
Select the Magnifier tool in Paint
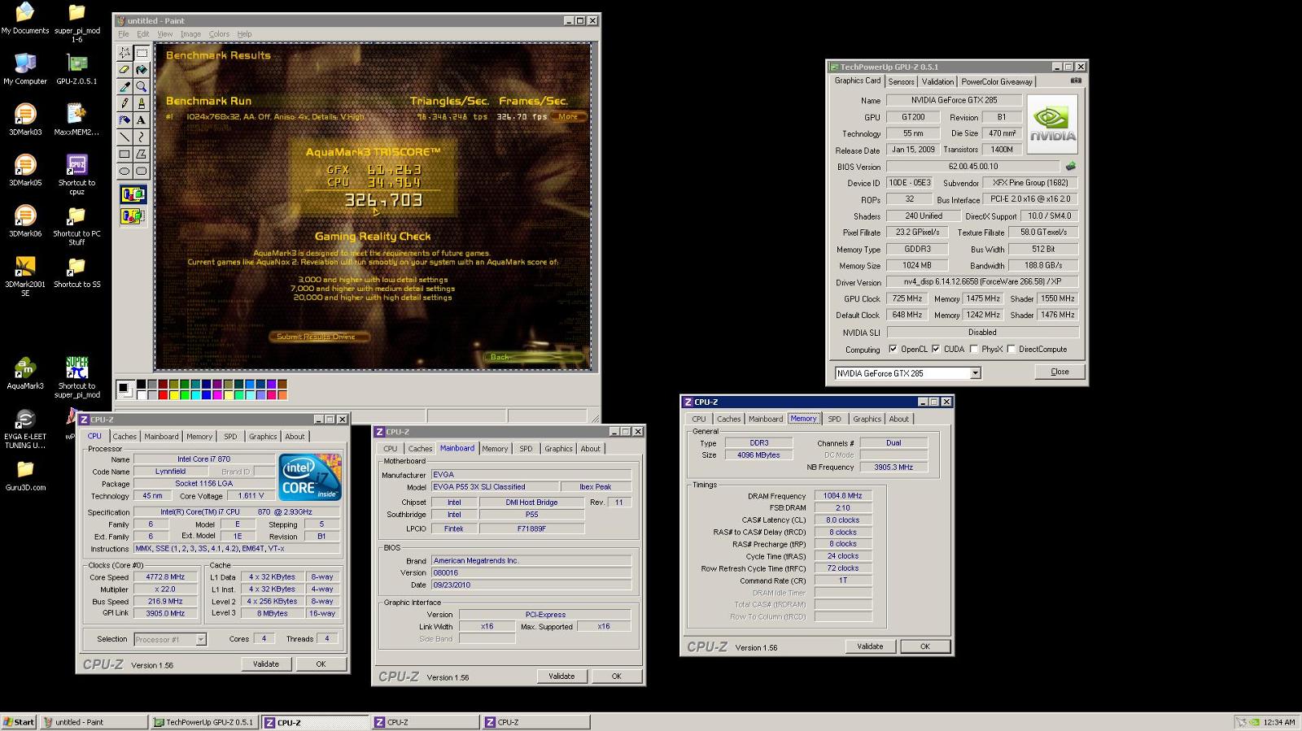click(142, 86)
